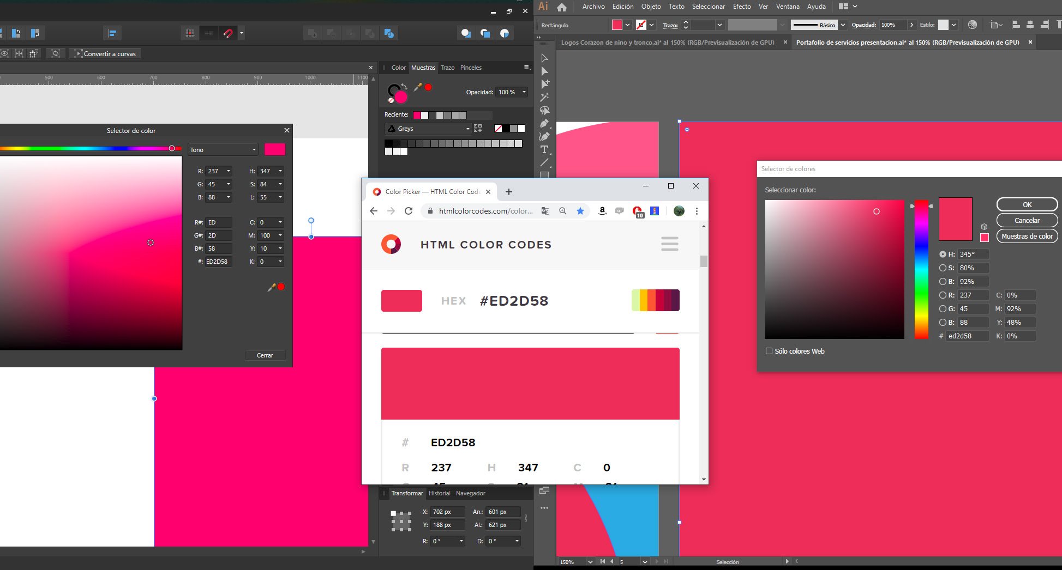Select the blue B 88 radio button

click(943, 323)
